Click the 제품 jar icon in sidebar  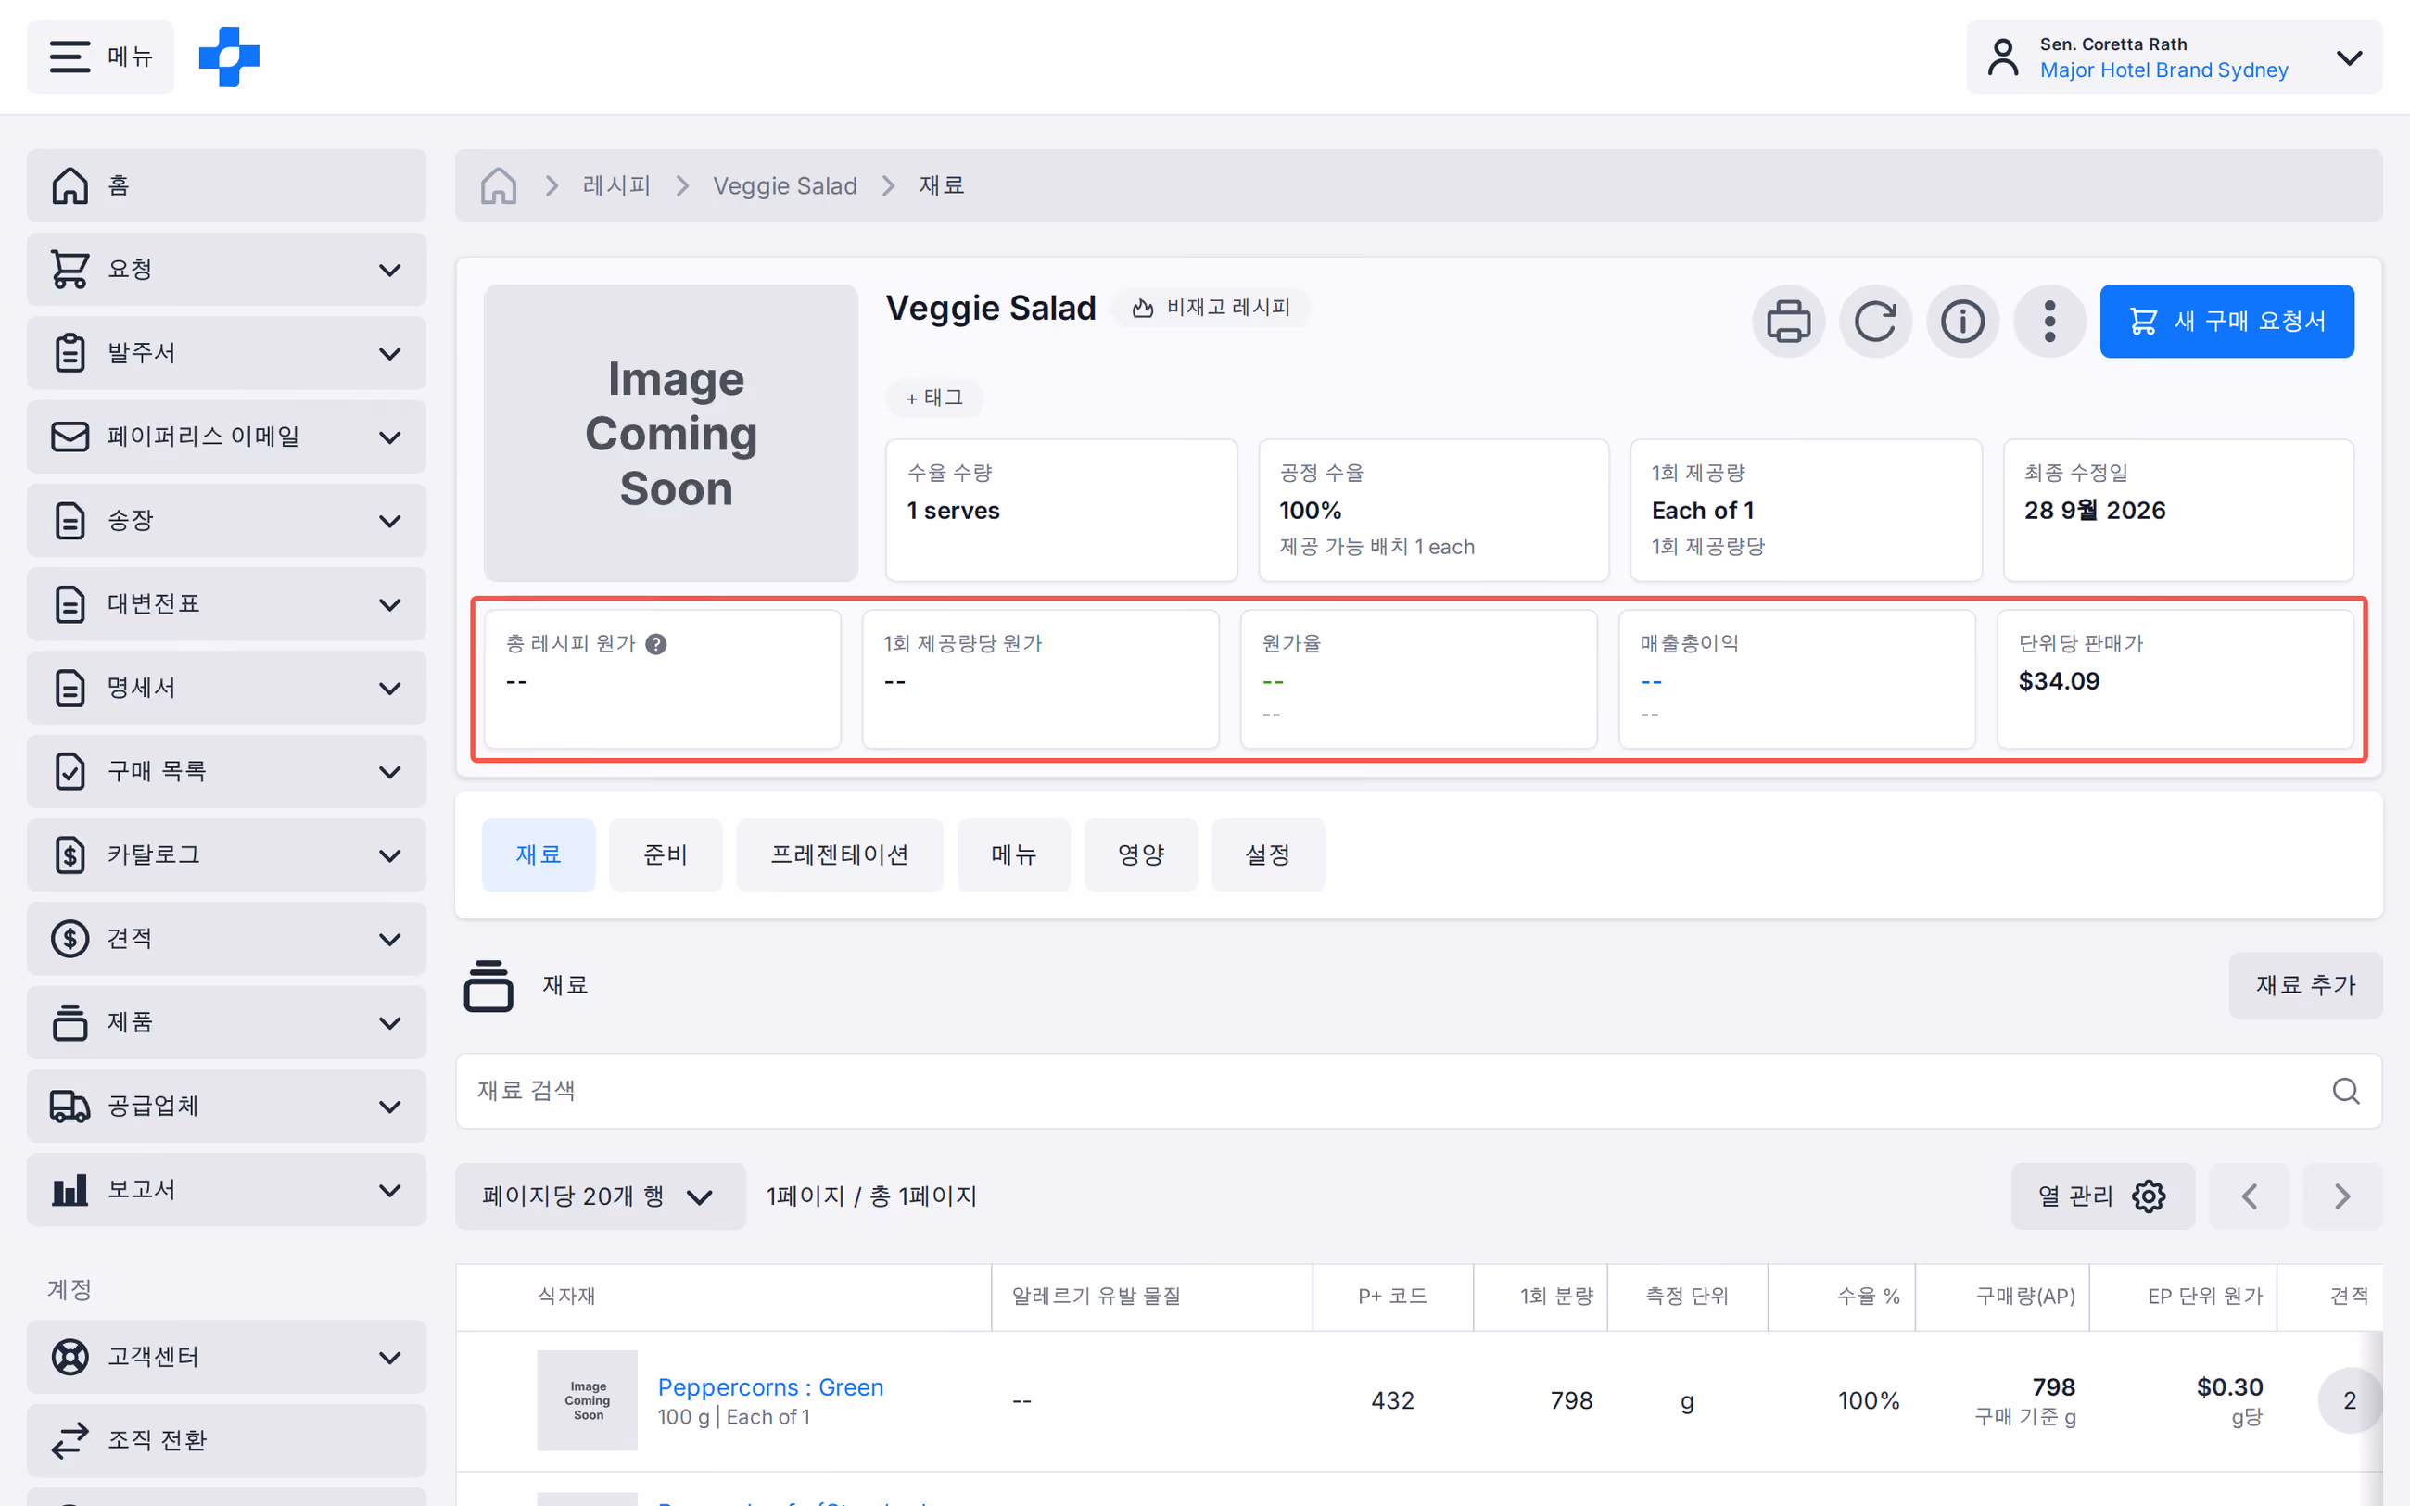pos(70,1022)
